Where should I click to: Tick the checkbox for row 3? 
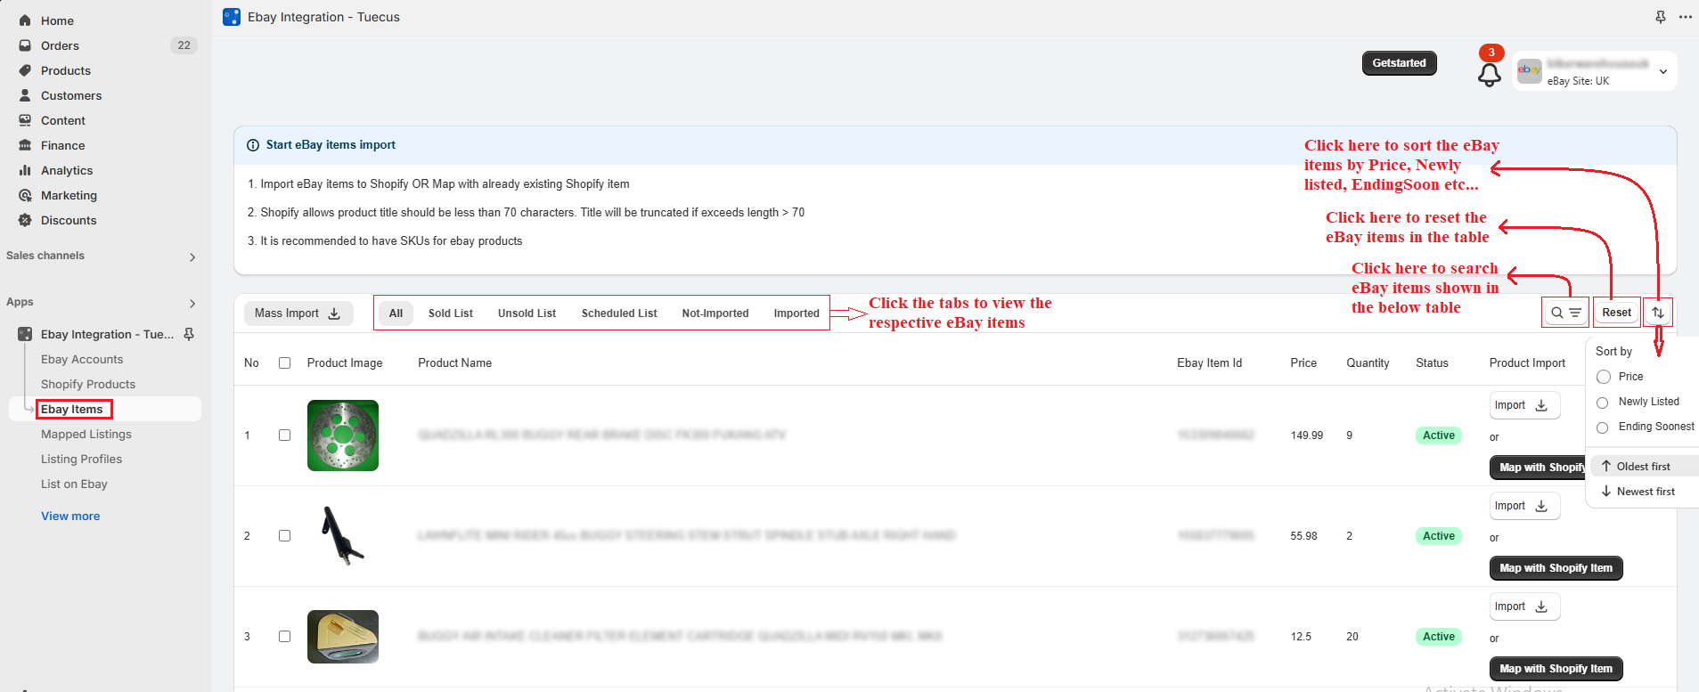(285, 637)
